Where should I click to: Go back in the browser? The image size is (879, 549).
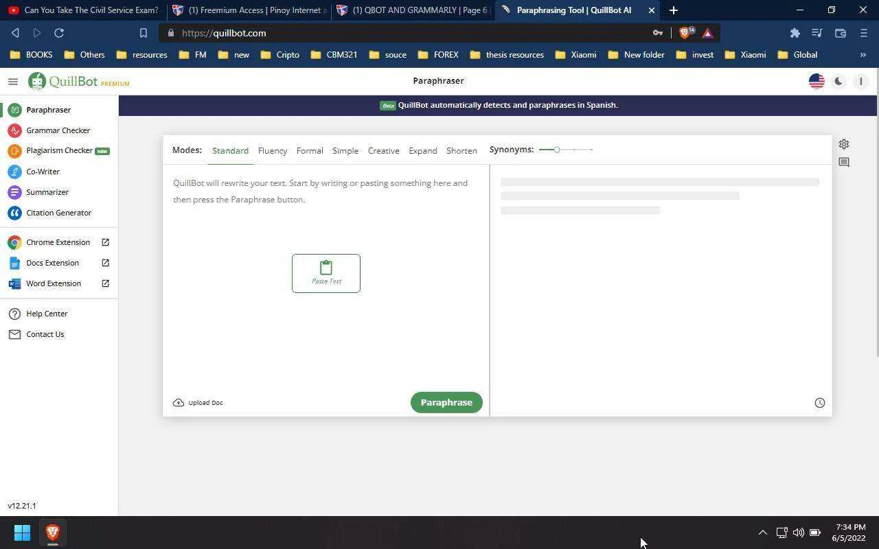[x=15, y=33]
